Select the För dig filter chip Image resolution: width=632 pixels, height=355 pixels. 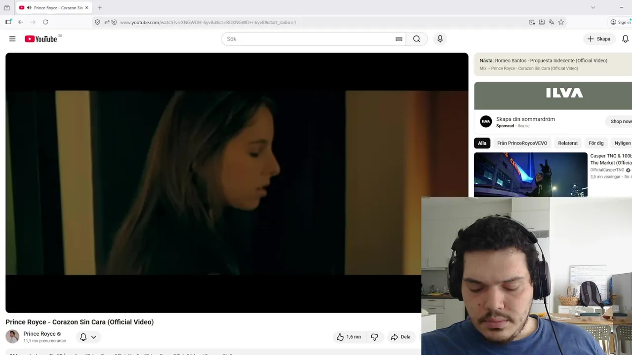[596, 143]
